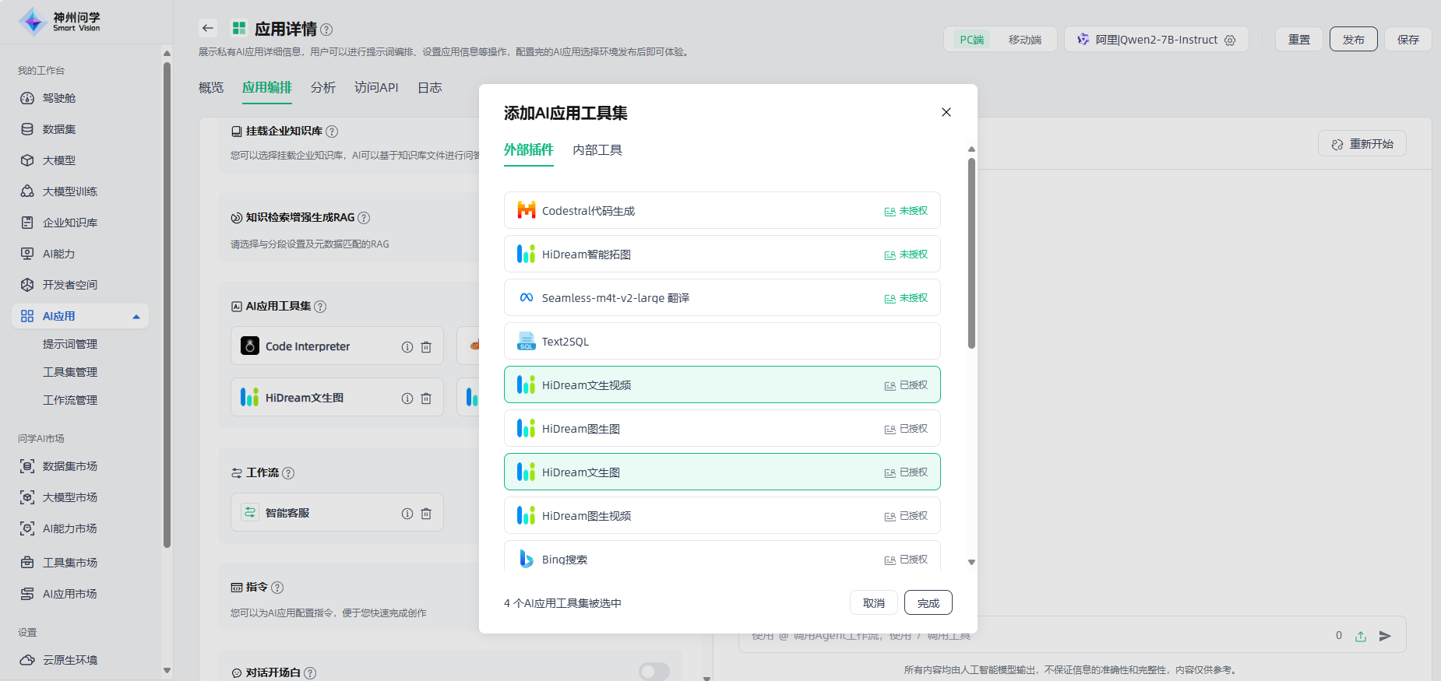Select 移动端 preview mode
The image size is (1441, 681).
click(1025, 40)
